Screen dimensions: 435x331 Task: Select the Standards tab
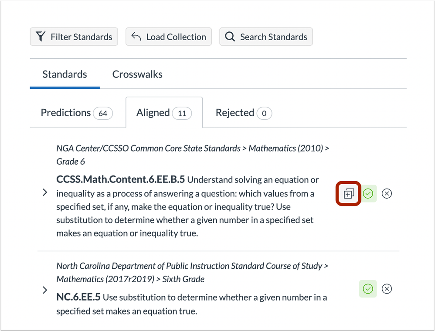(x=65, y=74)
